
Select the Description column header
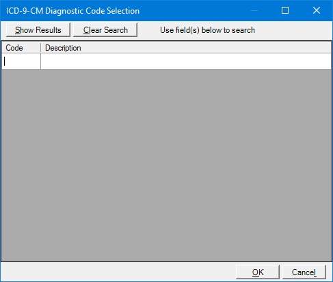pyautogui.click(x=63, y=48)
